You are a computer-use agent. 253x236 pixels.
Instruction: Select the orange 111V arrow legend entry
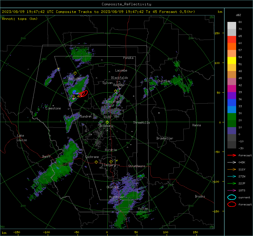coord(232,169)
